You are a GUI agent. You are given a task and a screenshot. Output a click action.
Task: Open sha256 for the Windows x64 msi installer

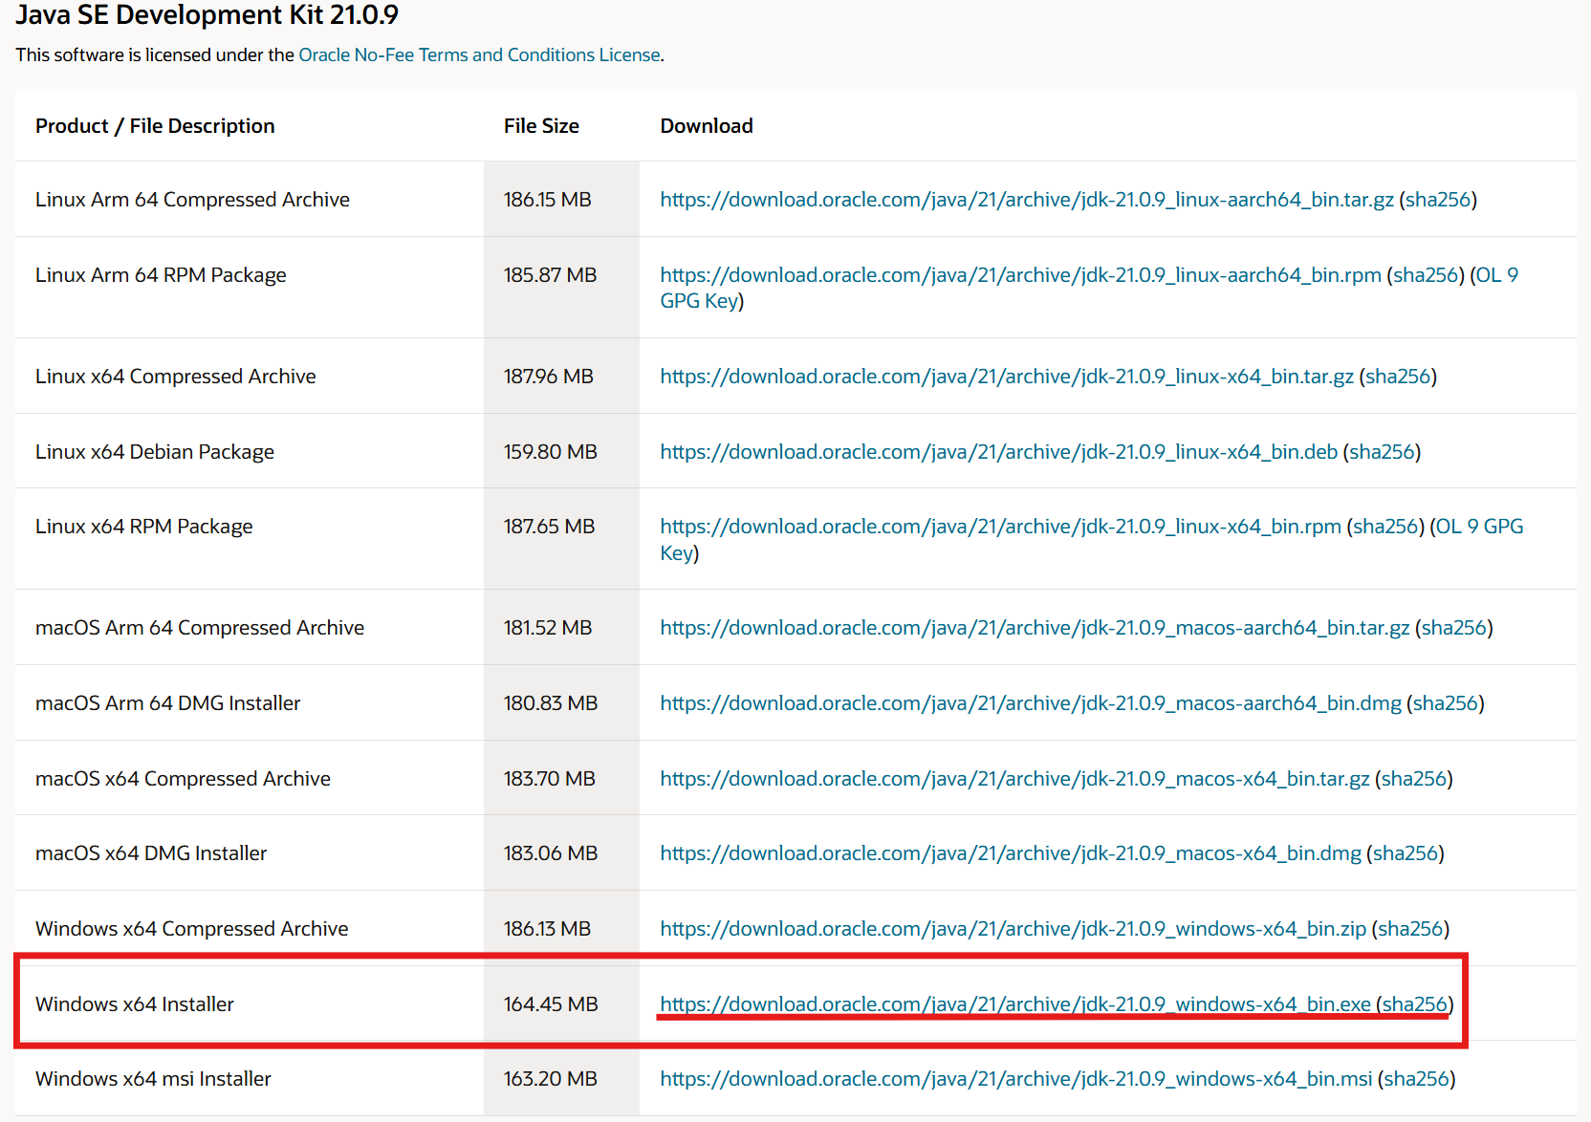point(1416,1079)
